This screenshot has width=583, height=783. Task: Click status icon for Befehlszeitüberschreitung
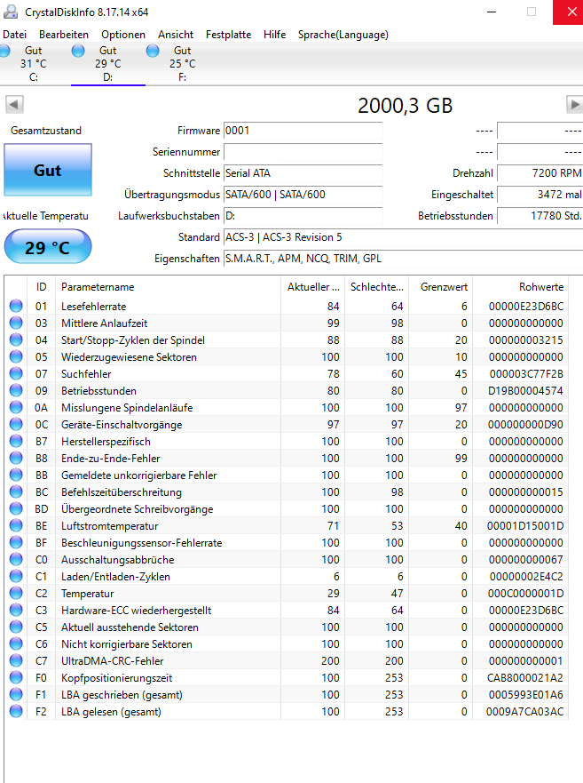16,491
